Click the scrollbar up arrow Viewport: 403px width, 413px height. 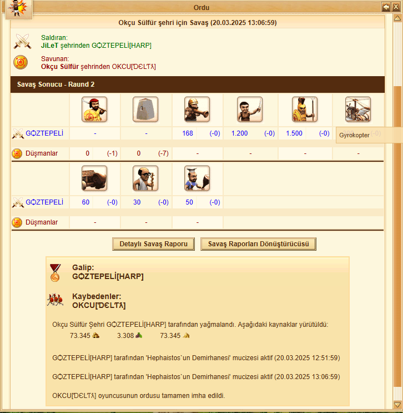click(397, 18)
